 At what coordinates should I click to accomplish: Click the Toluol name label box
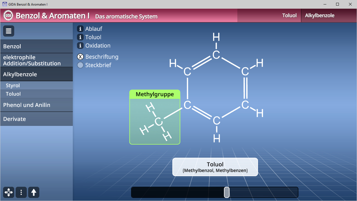(215, 167)
